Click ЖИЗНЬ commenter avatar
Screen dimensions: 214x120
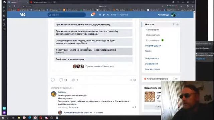(53, 94)
